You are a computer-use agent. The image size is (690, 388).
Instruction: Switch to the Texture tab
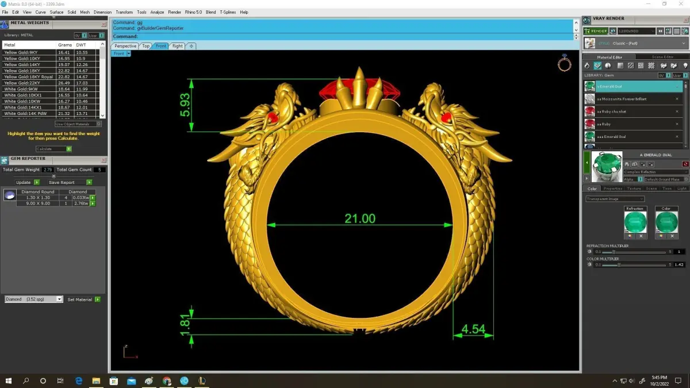(634, 189)
